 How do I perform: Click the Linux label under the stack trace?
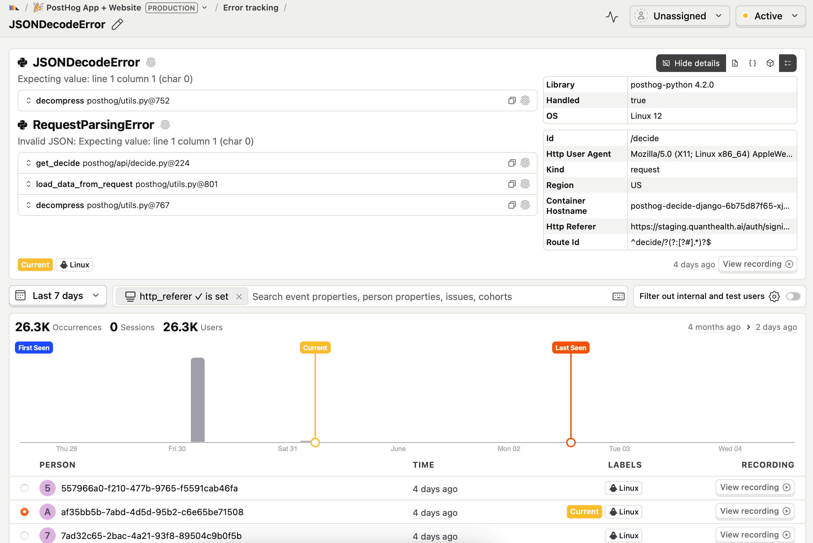[x=74, y=265]
